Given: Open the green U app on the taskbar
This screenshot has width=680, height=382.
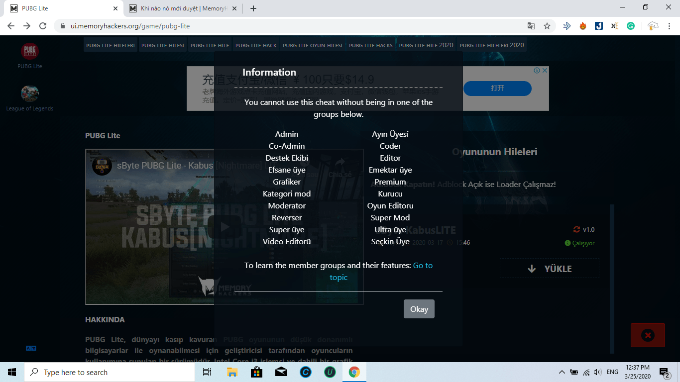Looking at the screenshot, I should tap(330, 372).
